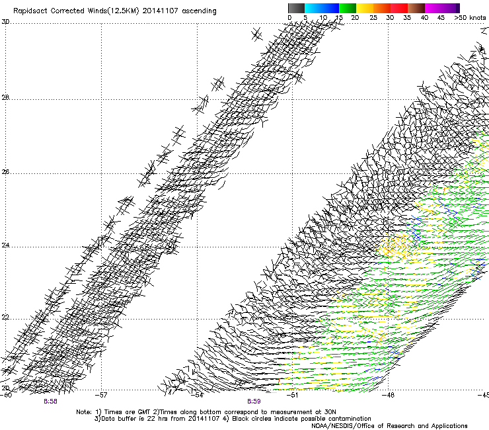This screenshot has width=489, height=430.
Task: Pick the brown 35-40 knots color segment
Action: 416,8
